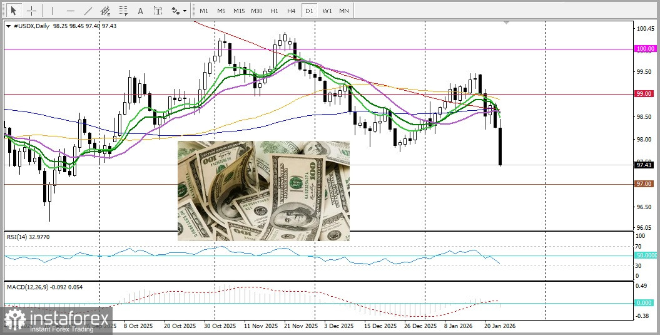Select the M15 timeframe tab
This screenshot has height=335, width=660.
[239, 11]
